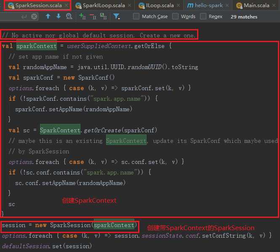
Task: Click the hello-spark Maven icon
Action: click(190, 5)
